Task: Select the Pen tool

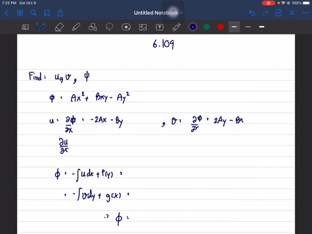Action: 42,27
